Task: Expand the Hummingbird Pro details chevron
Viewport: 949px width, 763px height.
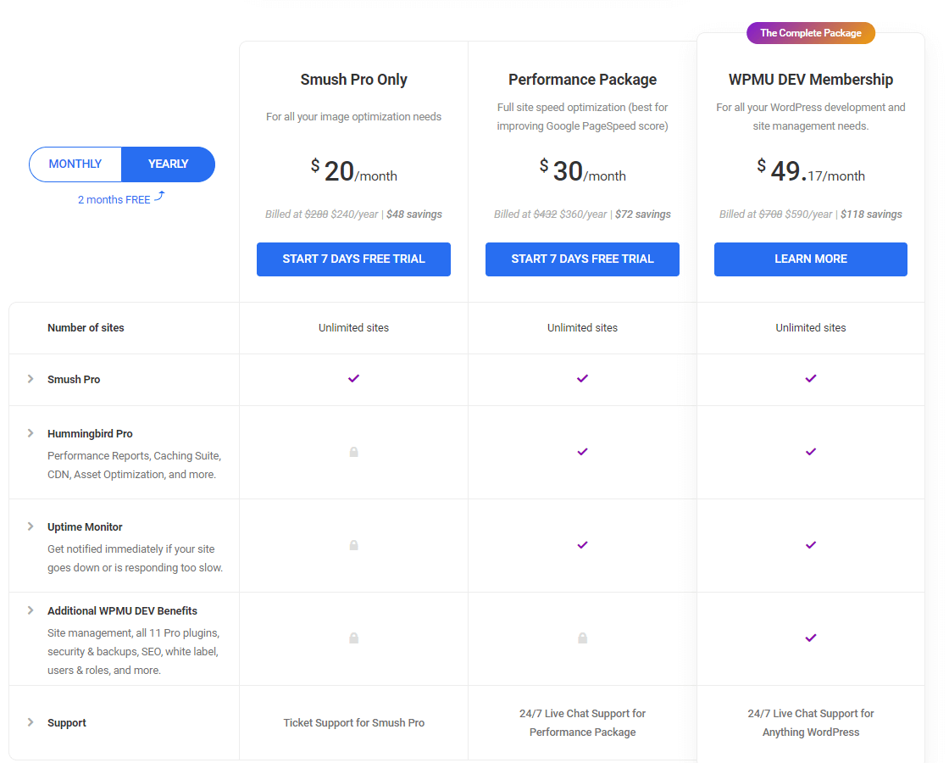Action: (31, 433)
